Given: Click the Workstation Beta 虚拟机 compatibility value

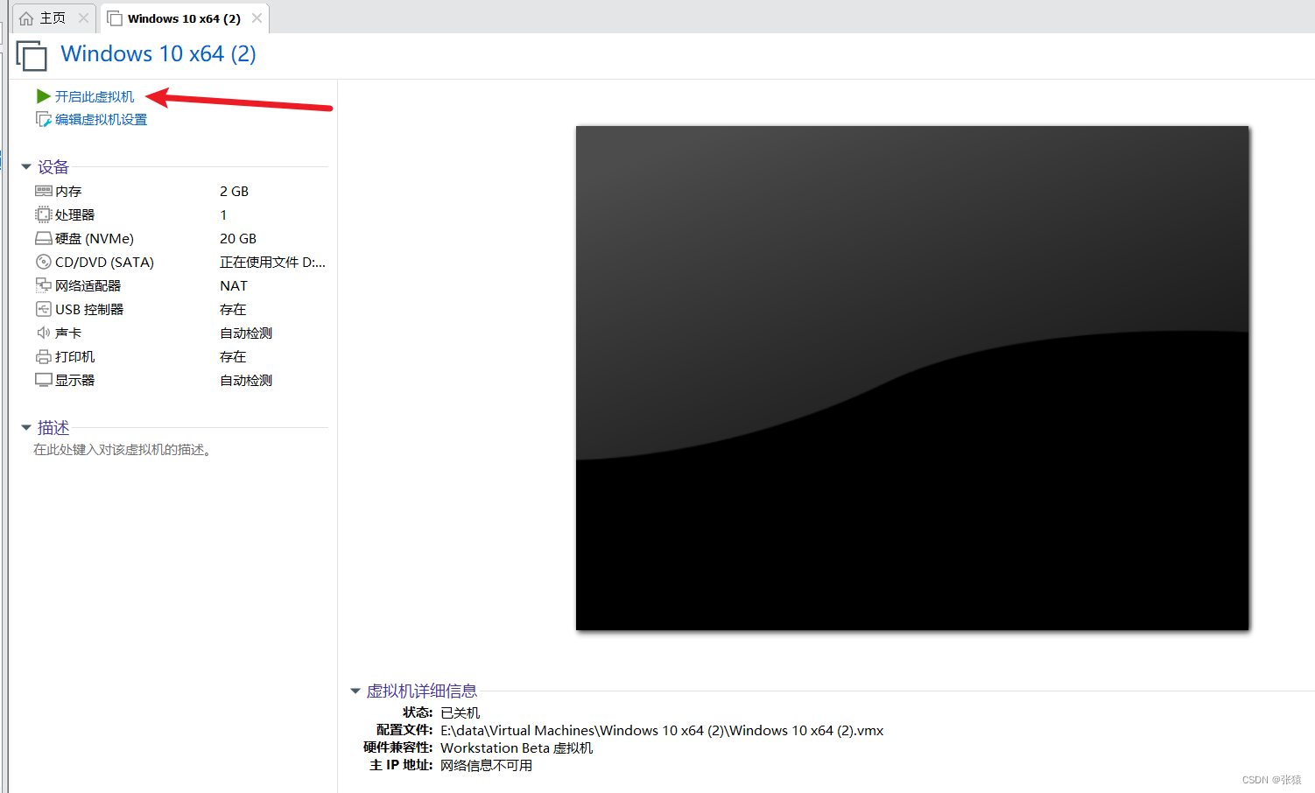Looking at the screenshot, I should [517, 747].
